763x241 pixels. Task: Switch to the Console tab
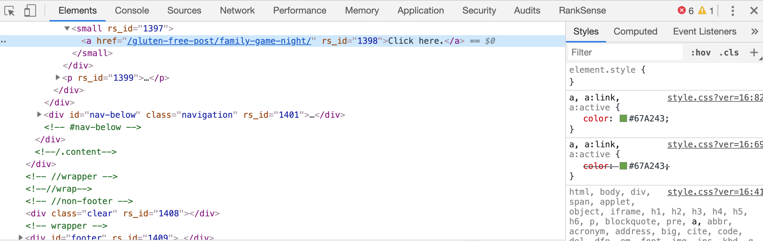132,10
